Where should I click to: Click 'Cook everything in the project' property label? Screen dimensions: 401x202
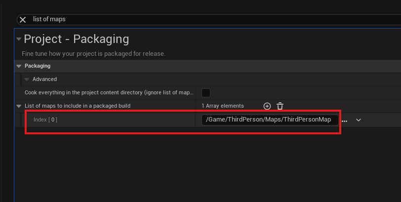(109, 93)
